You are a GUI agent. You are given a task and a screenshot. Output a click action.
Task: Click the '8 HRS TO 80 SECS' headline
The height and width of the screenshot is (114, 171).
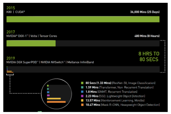(149, 56)
